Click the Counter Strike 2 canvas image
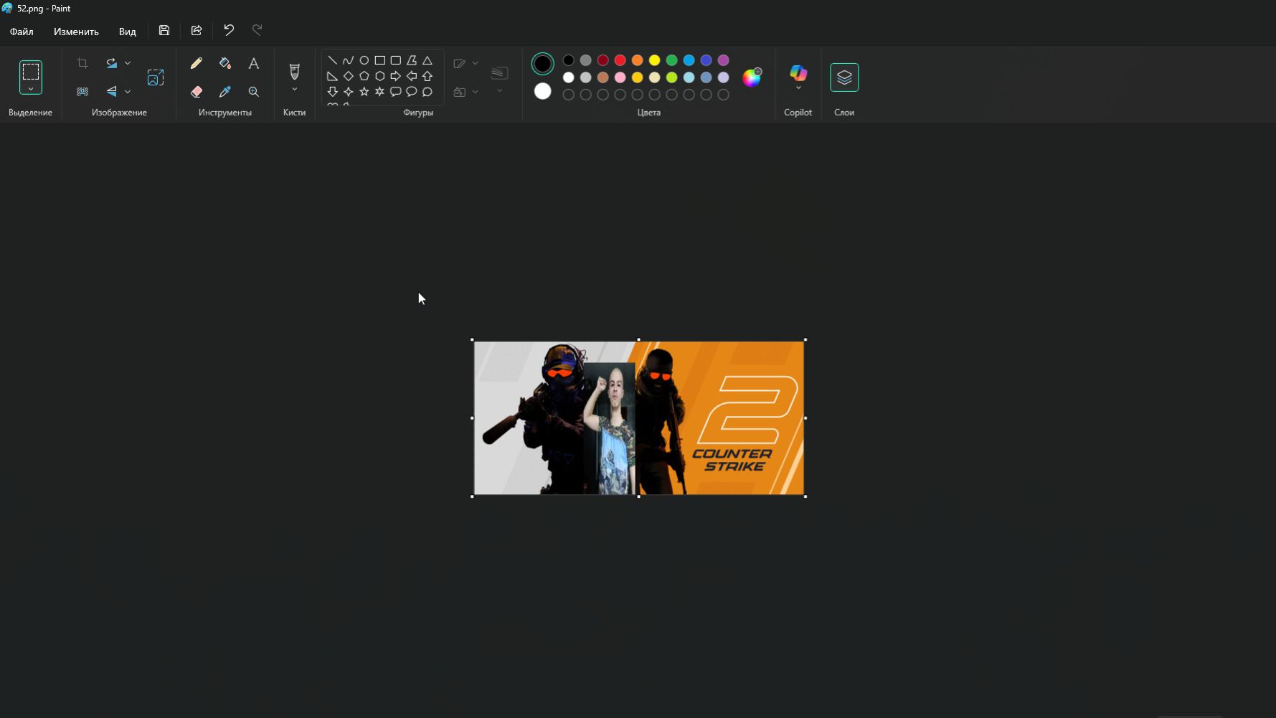Viewport: 1276px width, 718px height. pyautogui.click(x=639, y=418)
